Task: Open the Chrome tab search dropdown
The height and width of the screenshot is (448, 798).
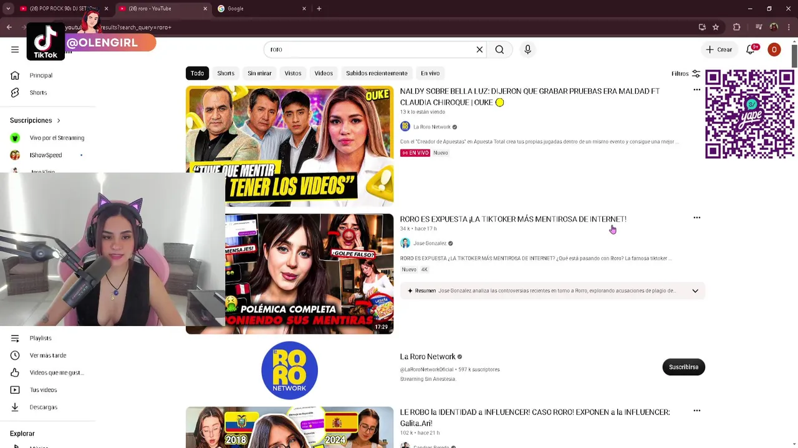Action: [x=8, y=9]
